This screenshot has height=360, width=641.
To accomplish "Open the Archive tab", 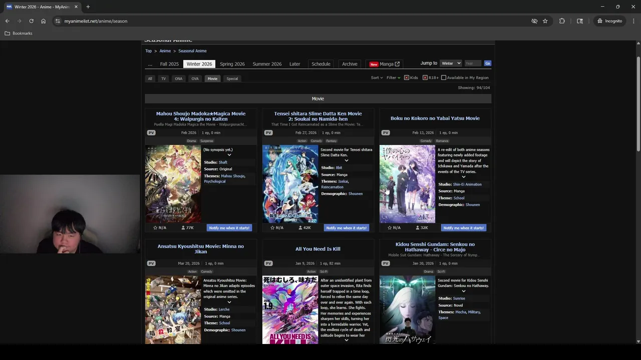I will (350, 64).
